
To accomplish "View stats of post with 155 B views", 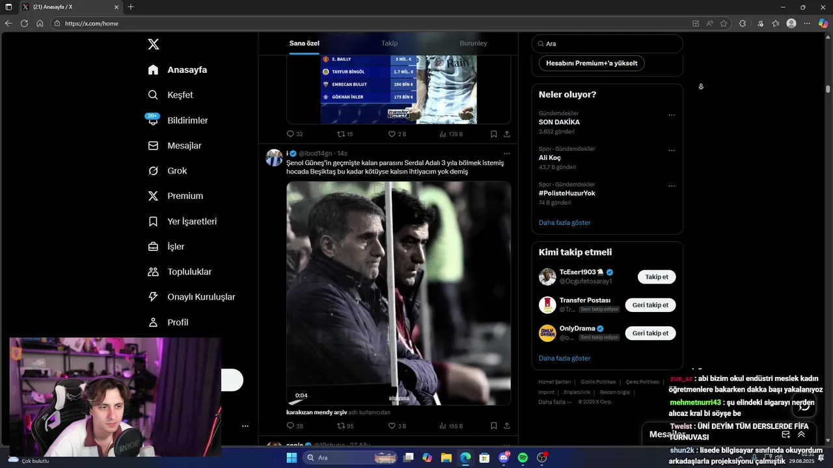I will 450,426.
